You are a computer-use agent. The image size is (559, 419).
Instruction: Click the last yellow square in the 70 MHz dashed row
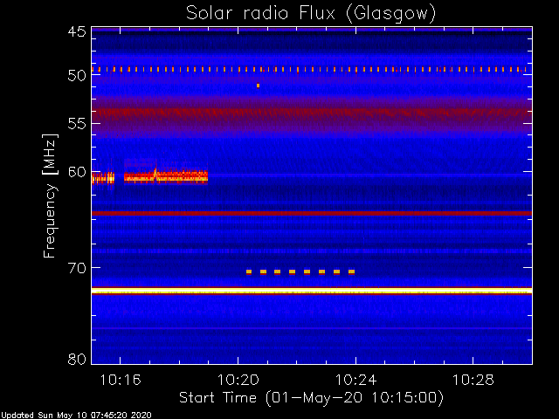tap(351, 271)
